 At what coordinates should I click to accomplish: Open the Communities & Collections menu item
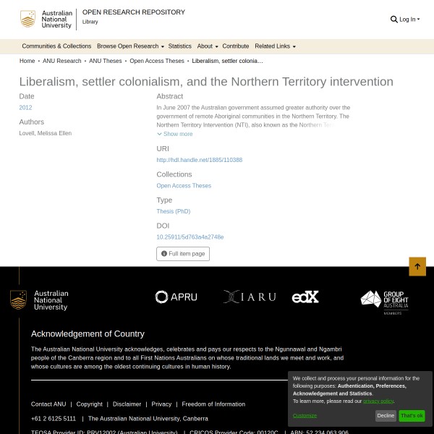(x=56, y=46)
